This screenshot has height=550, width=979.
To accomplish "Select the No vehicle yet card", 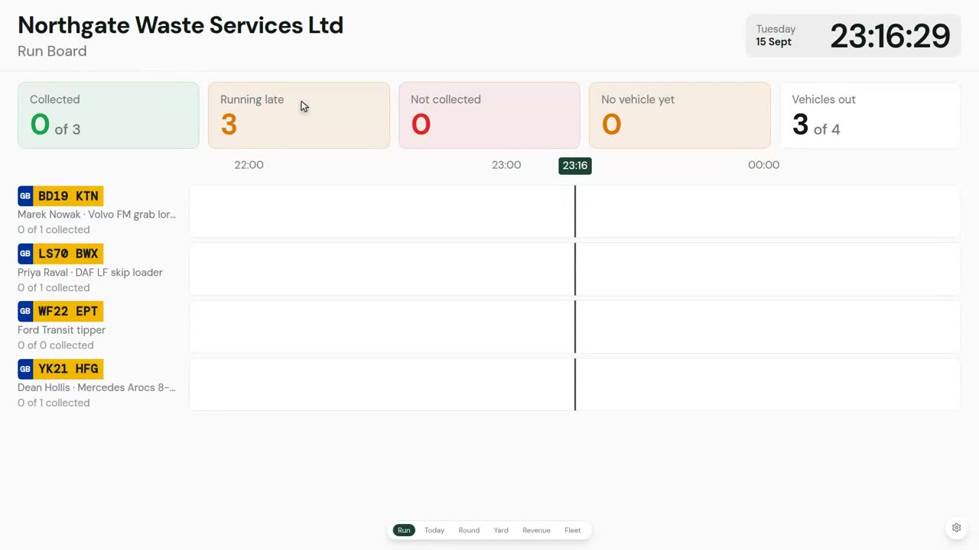I will pos(680,115).
